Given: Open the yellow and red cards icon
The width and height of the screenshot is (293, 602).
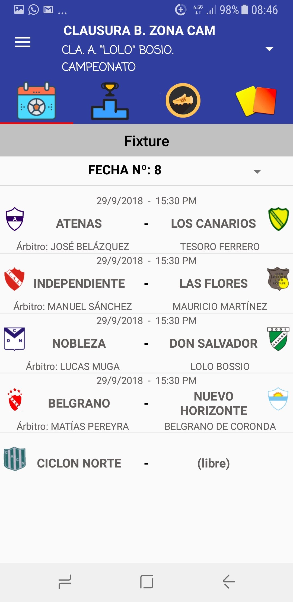Looking at the screenshot, I should coord(256,101).
